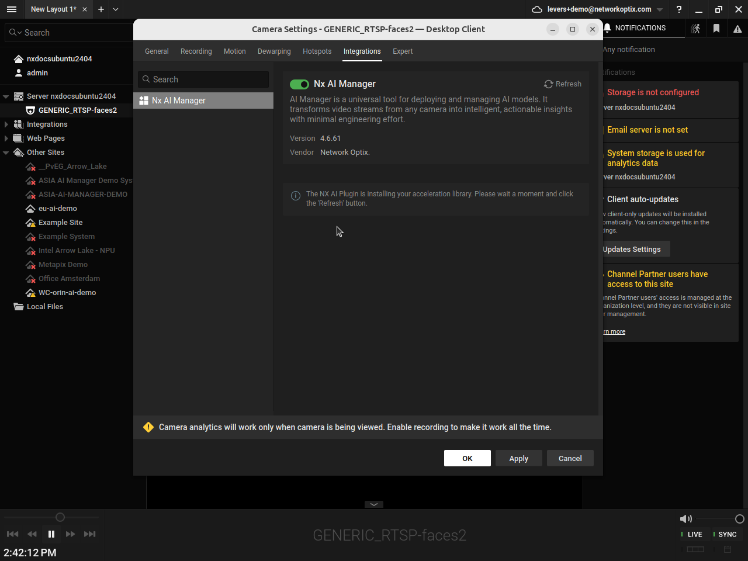748x561 pixels.
Task: Cancel the Camera Settings dialog
Action: (570, 458)
